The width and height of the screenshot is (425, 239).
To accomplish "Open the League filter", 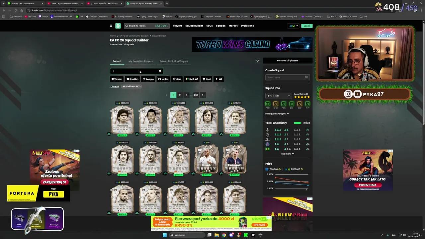I will (148, 79).
